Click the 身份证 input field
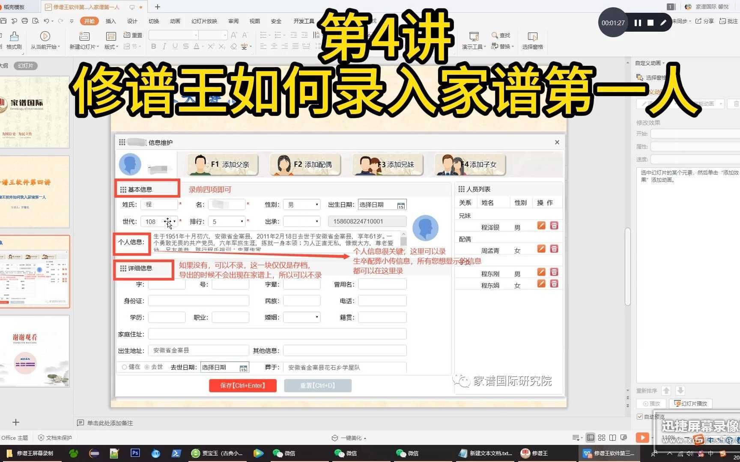The image size is (740, 462). coord(199,301)
